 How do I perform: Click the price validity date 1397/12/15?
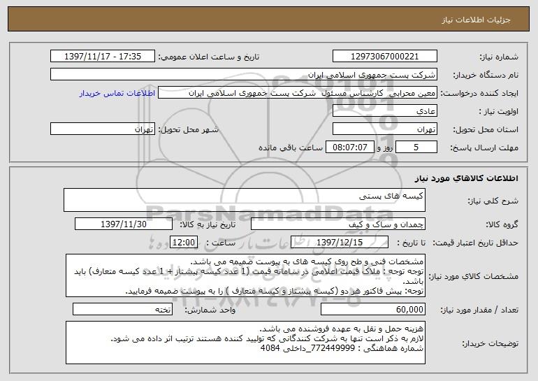(x=340, y=243)
